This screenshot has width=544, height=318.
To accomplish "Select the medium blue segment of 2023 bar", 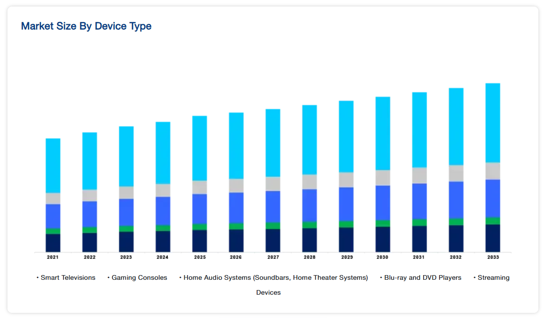I will tap(126, 212).
